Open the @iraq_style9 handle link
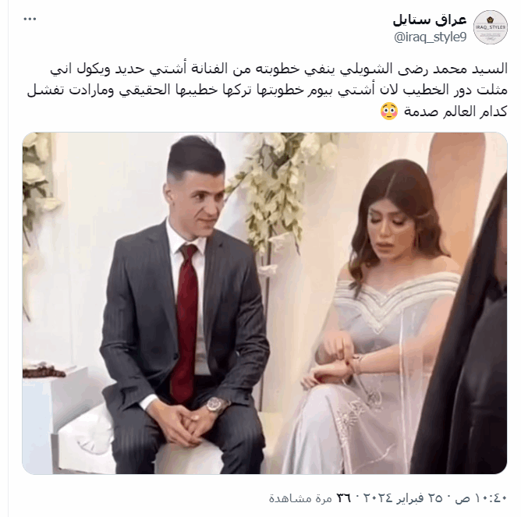Screen dimensions: 521x517 (431, 37)
